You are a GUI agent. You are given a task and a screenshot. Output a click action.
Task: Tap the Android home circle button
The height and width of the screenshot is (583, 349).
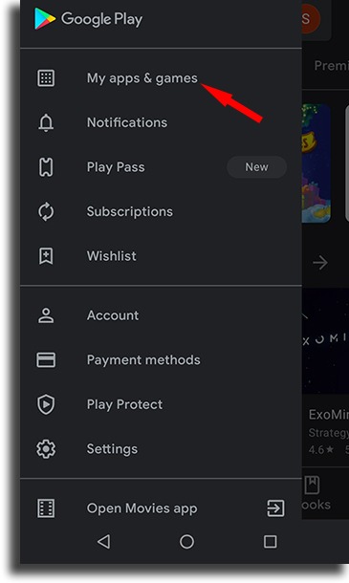(186, 542)
